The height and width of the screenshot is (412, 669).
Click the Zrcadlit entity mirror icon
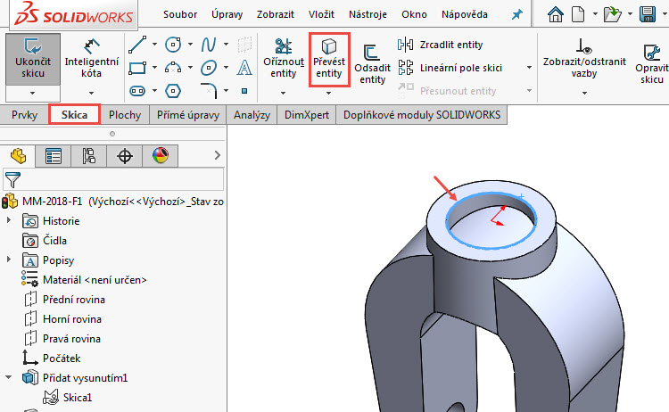[x=405, y=45]
